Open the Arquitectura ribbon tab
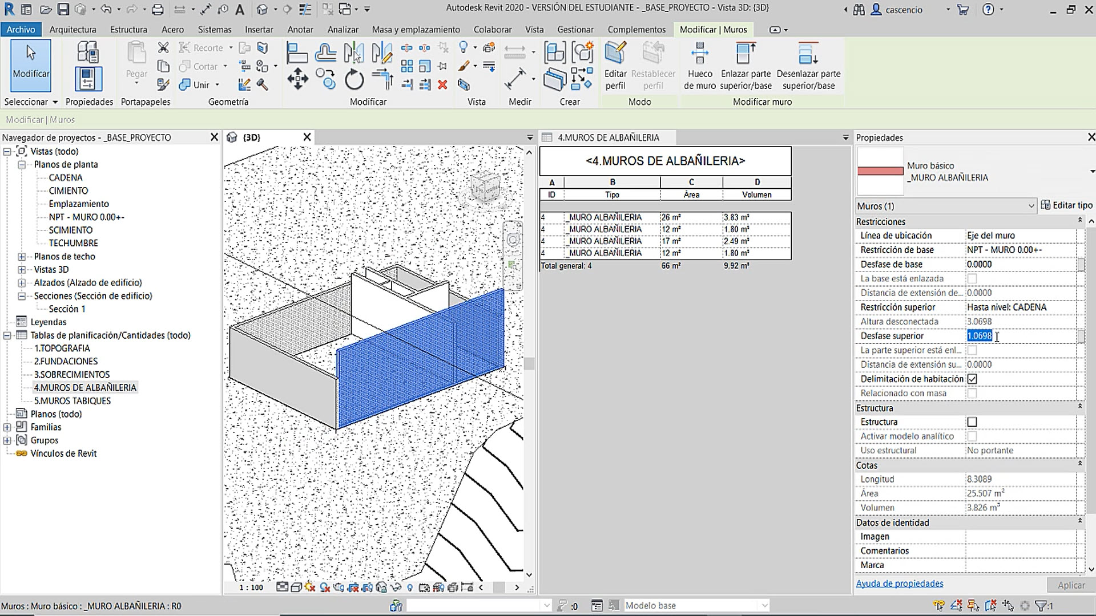This screenshot has height=616, width=1096. coord(72,30)
